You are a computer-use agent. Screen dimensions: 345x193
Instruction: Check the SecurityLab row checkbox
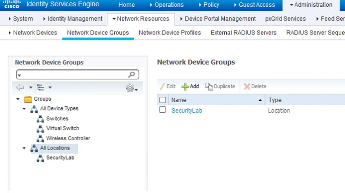tap(162, 109)
